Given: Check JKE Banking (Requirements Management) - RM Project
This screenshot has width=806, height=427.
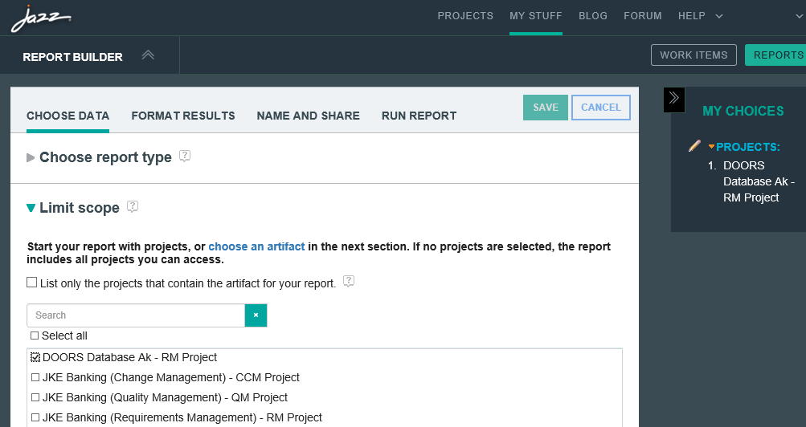Looking at the screenshot, I should pos(35,417).
